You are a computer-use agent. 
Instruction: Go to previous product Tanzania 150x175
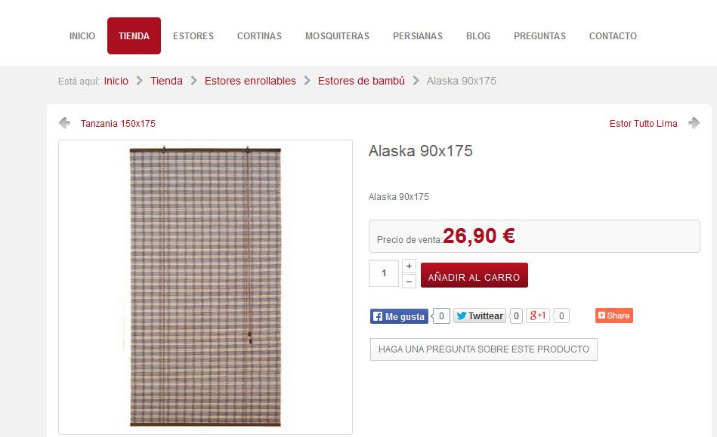(x=118, y=123)
